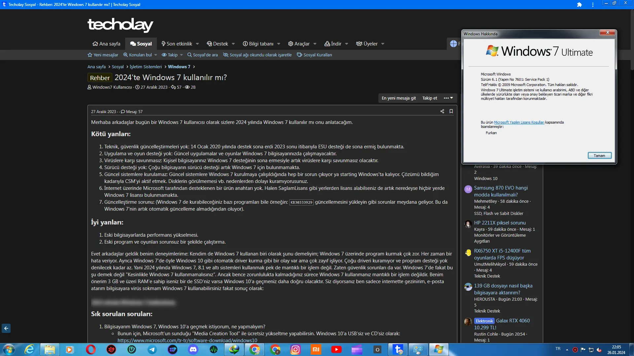Open Microsoft Yazılım Lisans Koşulları link
Screen dimensions: 634x356
point(519,122)
